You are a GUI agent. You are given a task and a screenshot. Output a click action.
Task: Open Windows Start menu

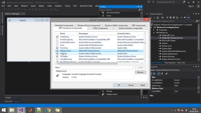[x=3, y=110]
